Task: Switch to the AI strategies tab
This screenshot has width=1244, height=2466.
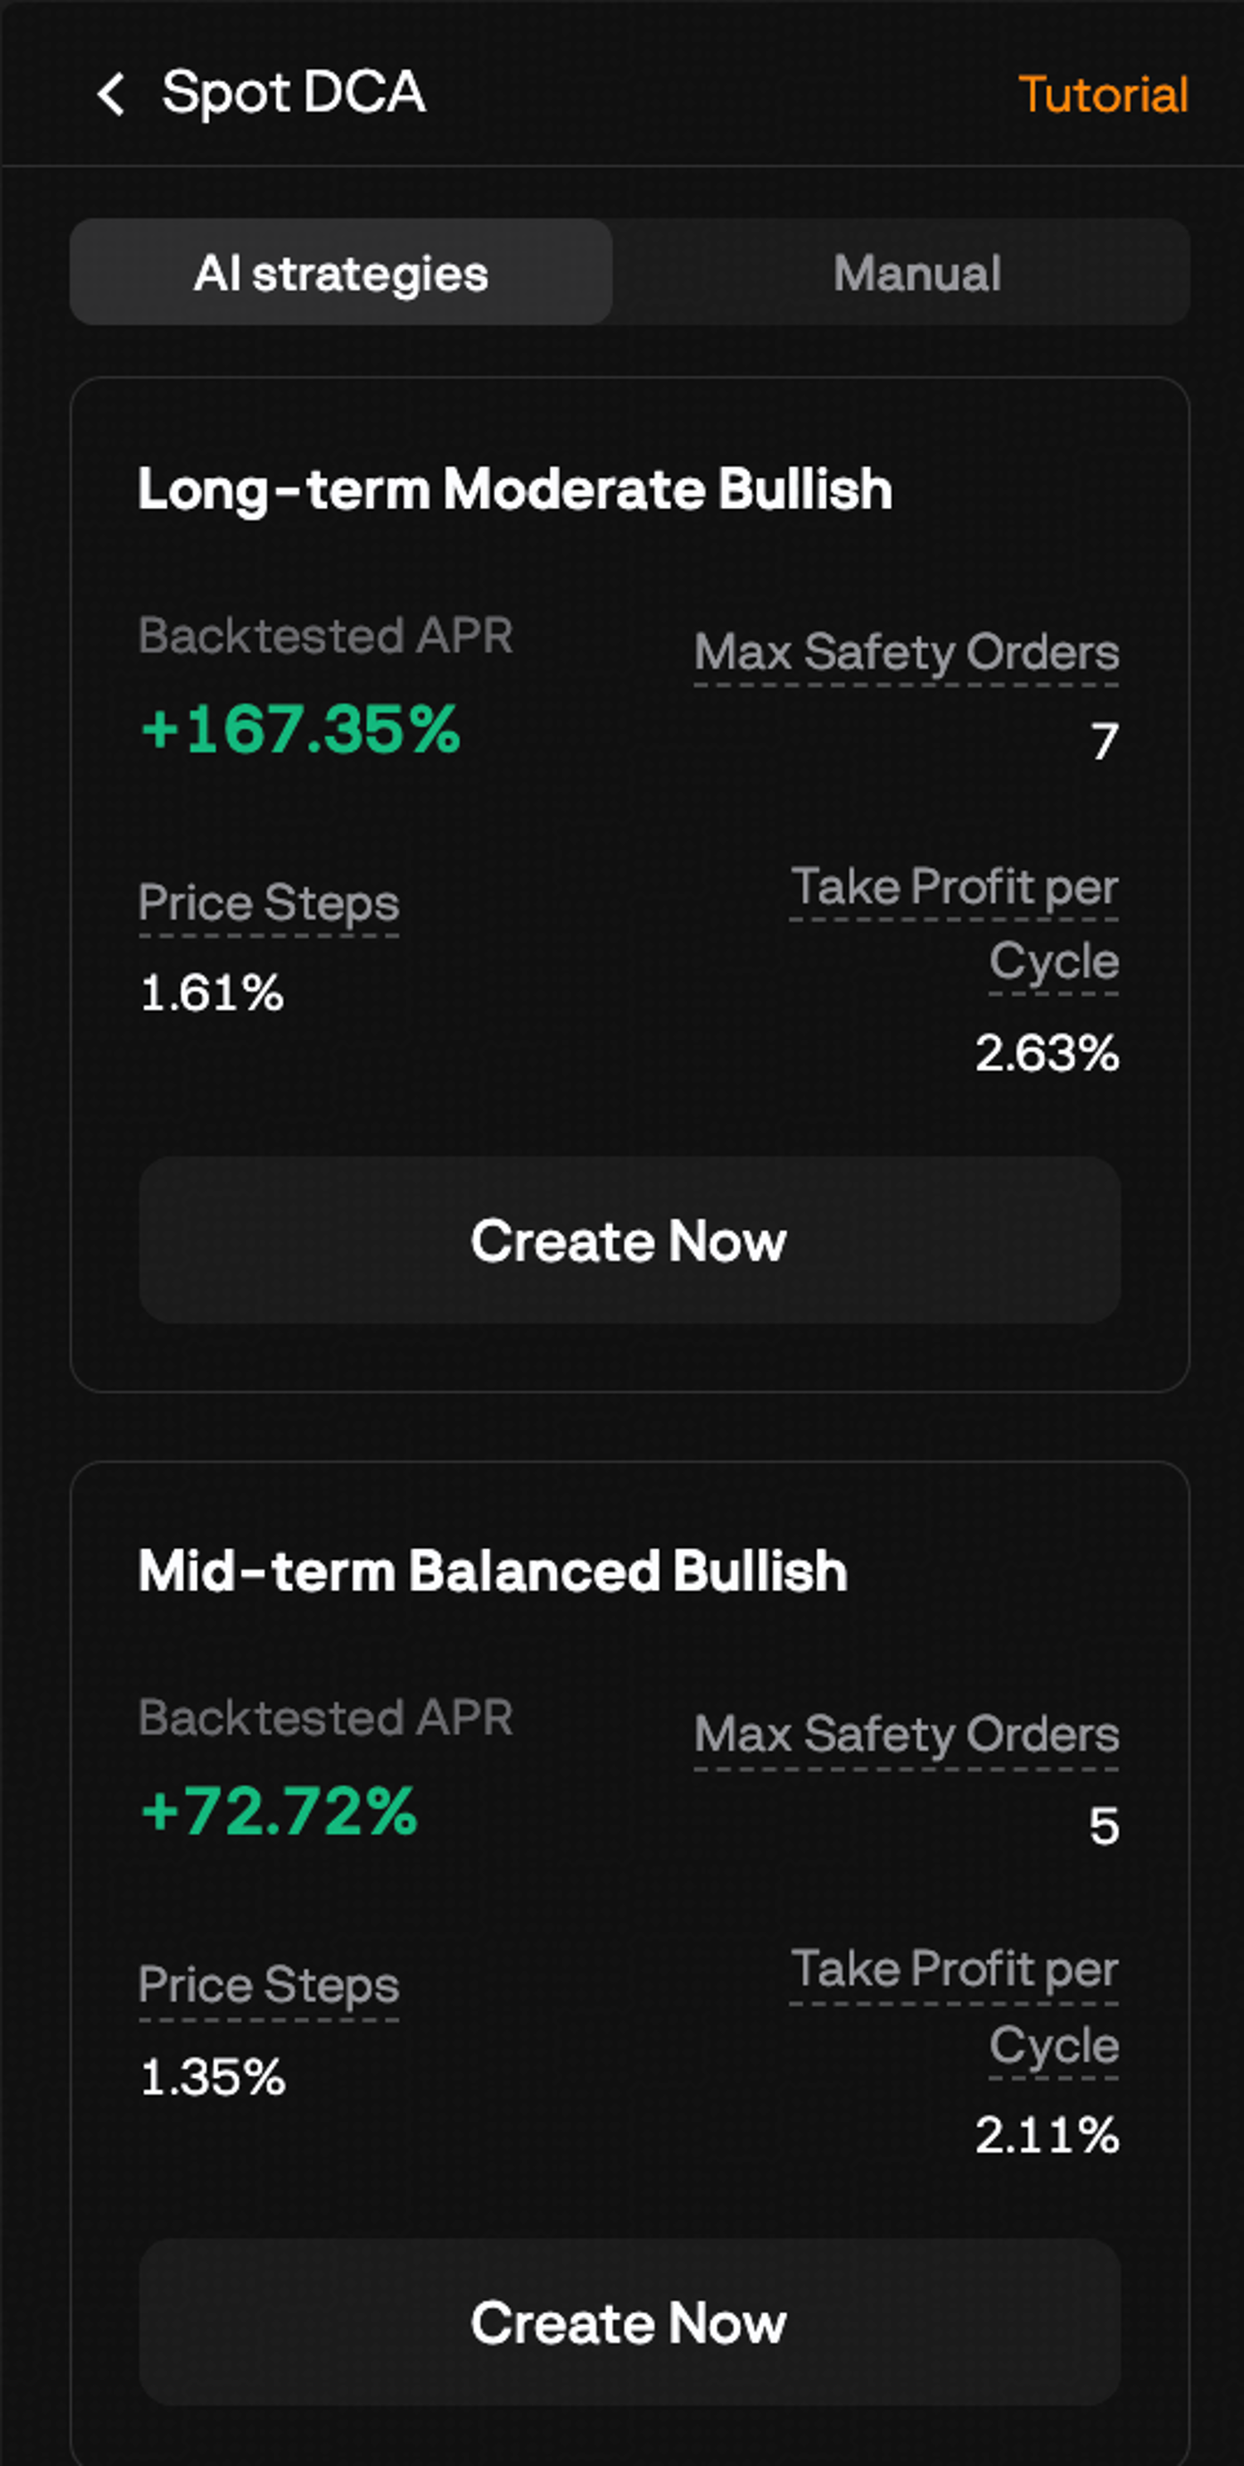Action: click(x=341, y=272)
